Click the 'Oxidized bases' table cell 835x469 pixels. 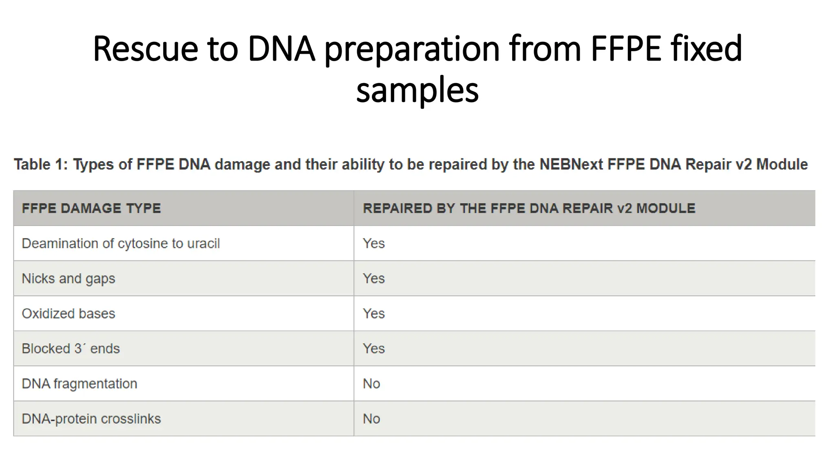click(x=68, y=313)
